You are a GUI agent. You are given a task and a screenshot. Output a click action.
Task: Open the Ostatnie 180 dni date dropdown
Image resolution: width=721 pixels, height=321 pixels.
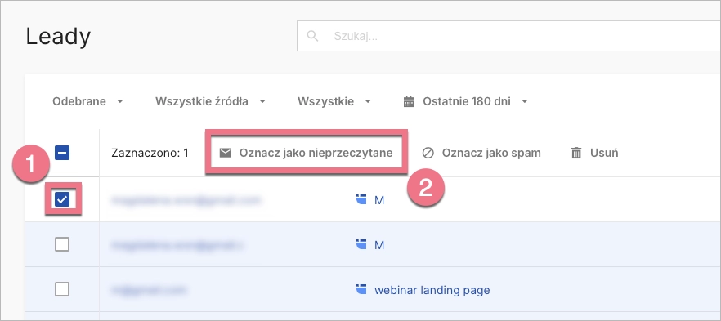[465, 101]
